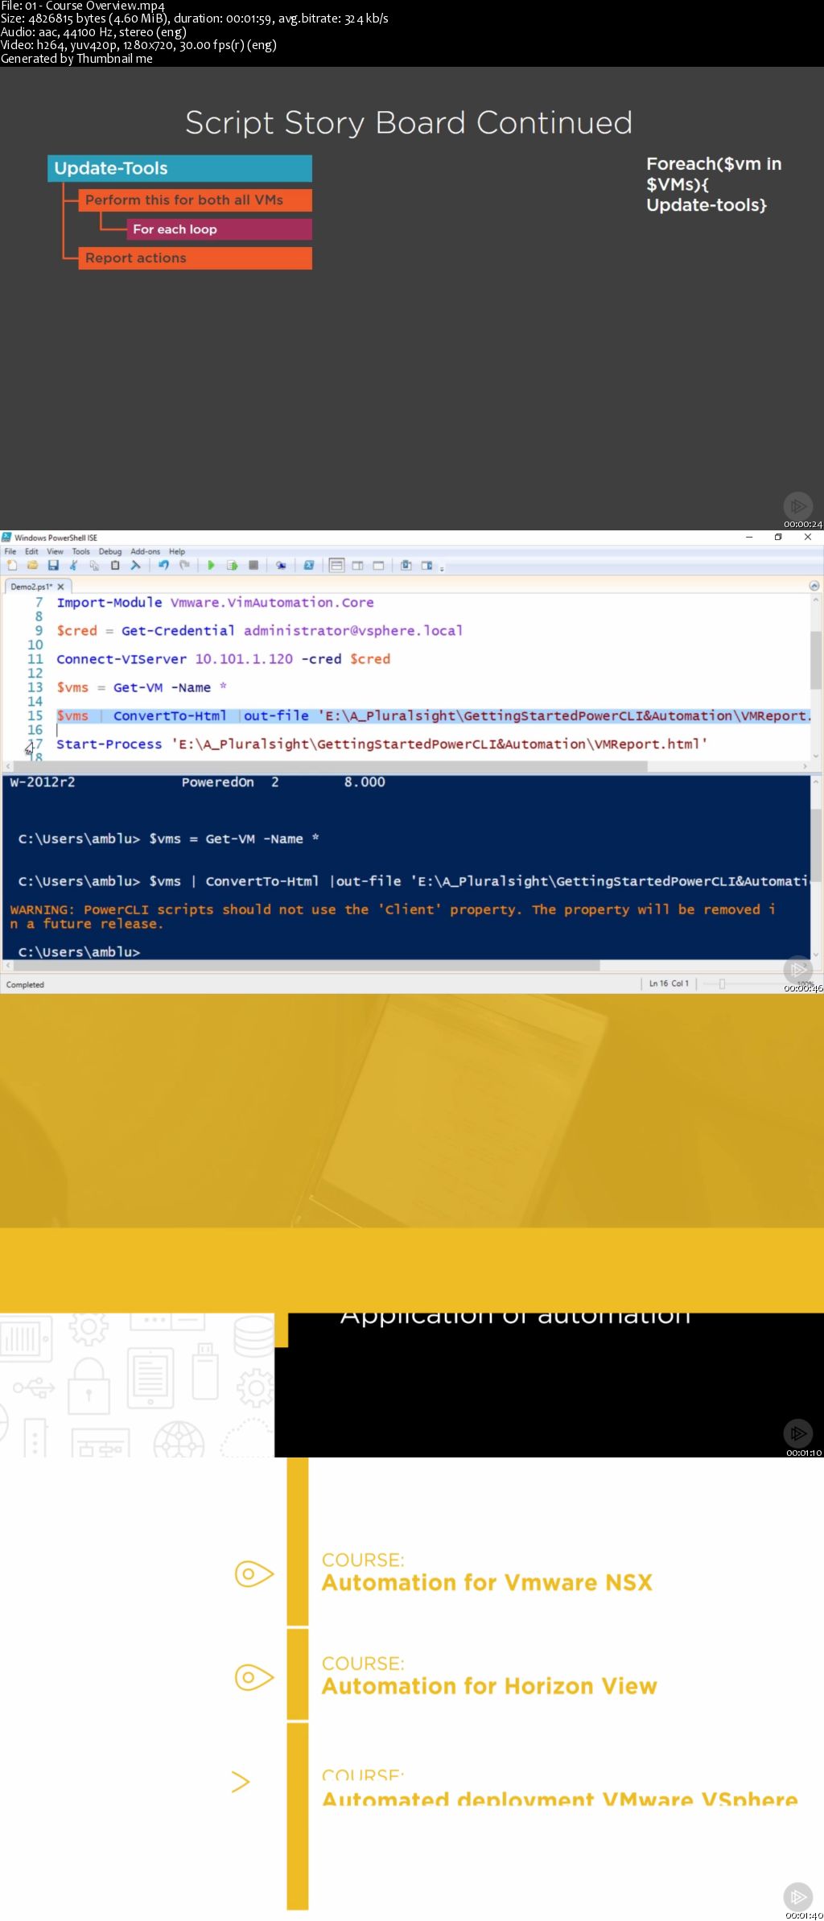The width and height of the screenshot is (824, 1921).
Task: Click the 'Script Story Board Continued' title
Action: coord(409,123)
